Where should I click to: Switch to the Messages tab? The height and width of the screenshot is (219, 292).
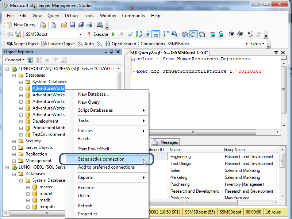tap(165, 142)
